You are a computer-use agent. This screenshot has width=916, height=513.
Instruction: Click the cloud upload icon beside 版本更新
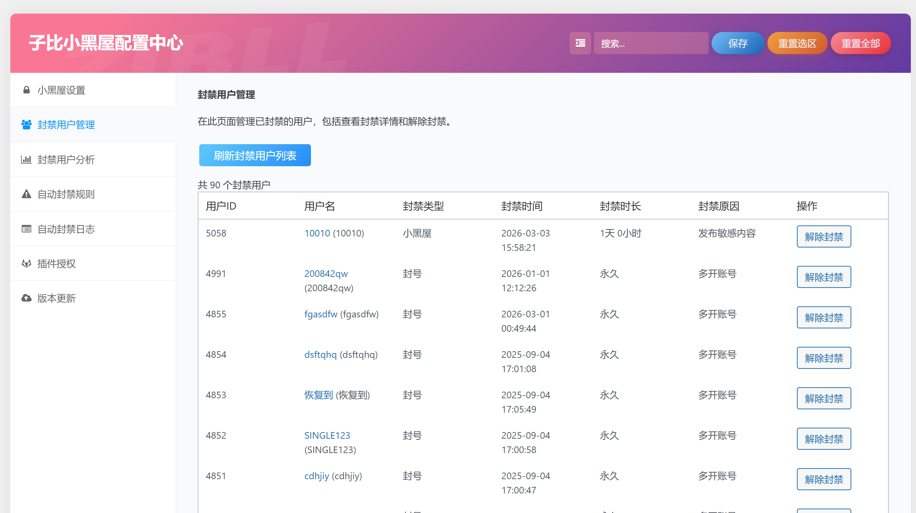(26, 298)
